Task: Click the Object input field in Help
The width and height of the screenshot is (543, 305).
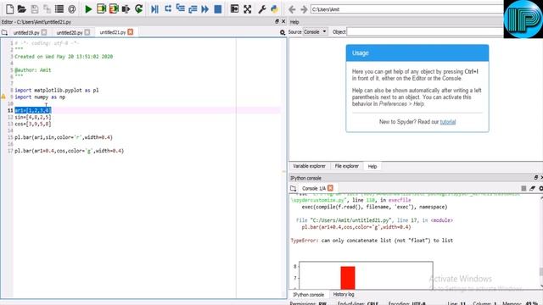Action: tap(425, 32)
